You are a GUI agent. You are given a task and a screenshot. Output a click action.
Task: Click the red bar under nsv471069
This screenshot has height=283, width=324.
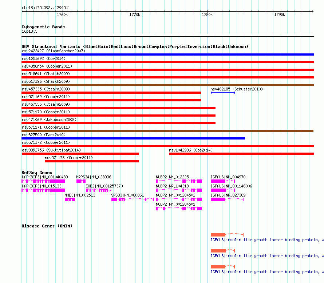click(x=119, y=123)
